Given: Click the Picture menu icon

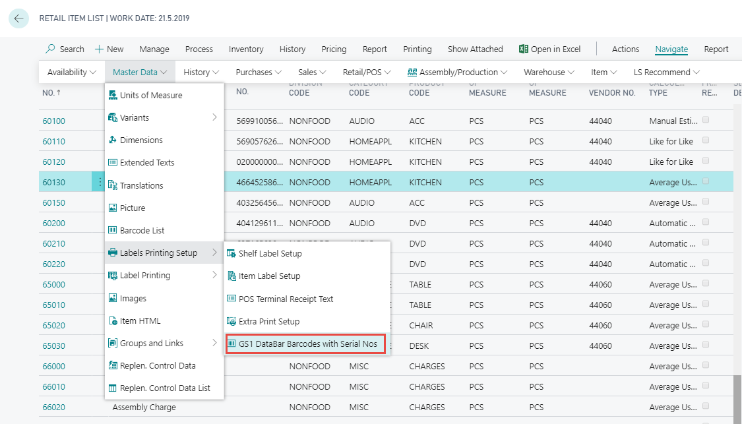Looking at the screenshot, I should pyautogui.click(x=113, y=208).
